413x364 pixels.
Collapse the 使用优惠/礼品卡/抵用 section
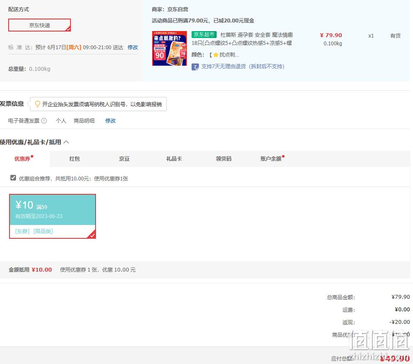(66, 142)
